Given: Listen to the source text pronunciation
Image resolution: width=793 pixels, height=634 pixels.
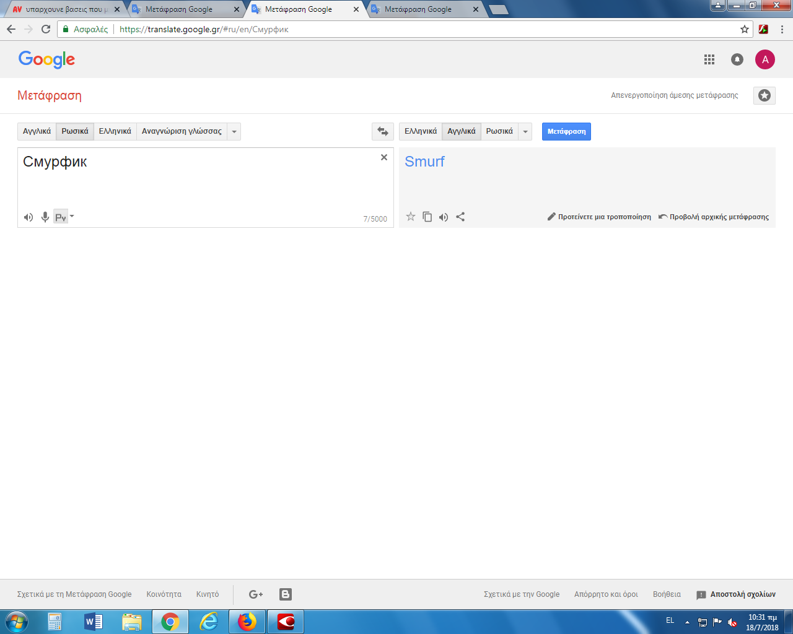Looking at the screenshot, I should [x=28, y=217].
